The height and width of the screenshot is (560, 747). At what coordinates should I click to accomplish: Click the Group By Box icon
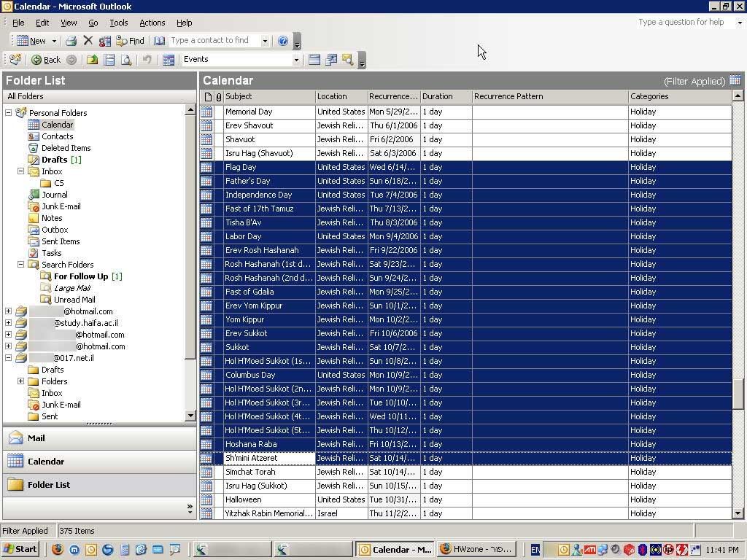tap(314, 60)
